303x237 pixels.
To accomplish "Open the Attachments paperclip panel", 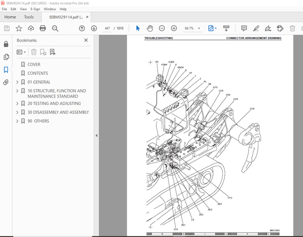I will click(6, 82).
